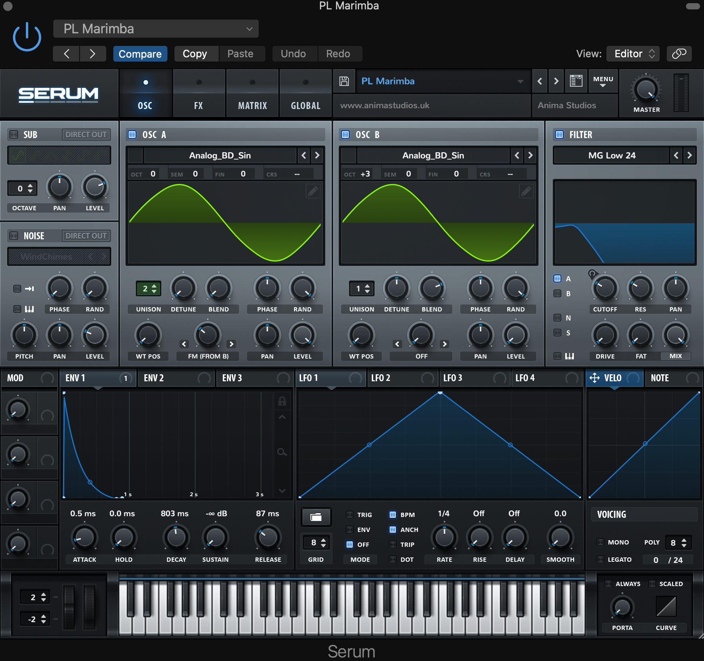
Task: Enable filter routing for B
Action: [557, 293]
